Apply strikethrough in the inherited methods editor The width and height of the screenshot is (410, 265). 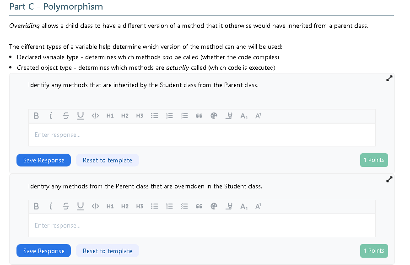click(x=65, y=116)
